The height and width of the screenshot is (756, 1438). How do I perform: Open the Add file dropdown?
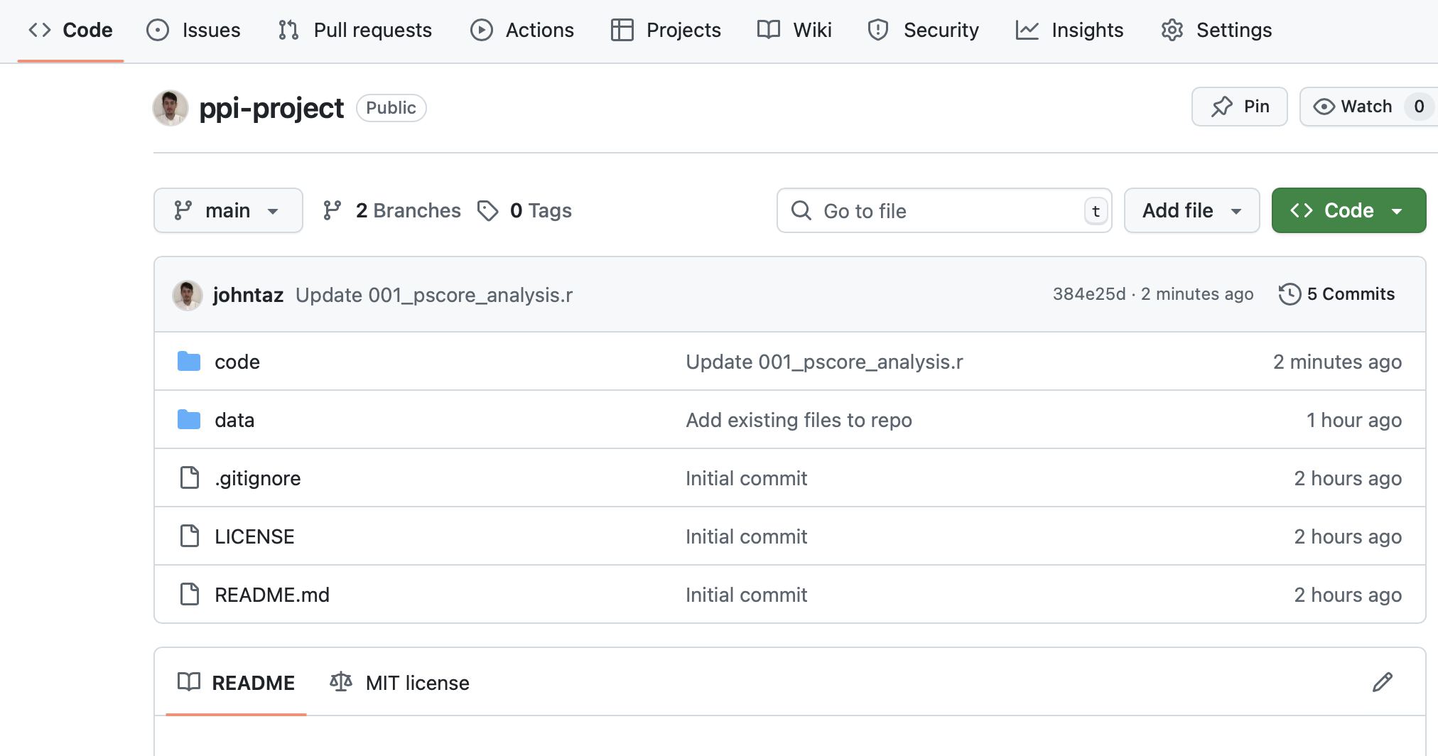(x=1191, y=210)
